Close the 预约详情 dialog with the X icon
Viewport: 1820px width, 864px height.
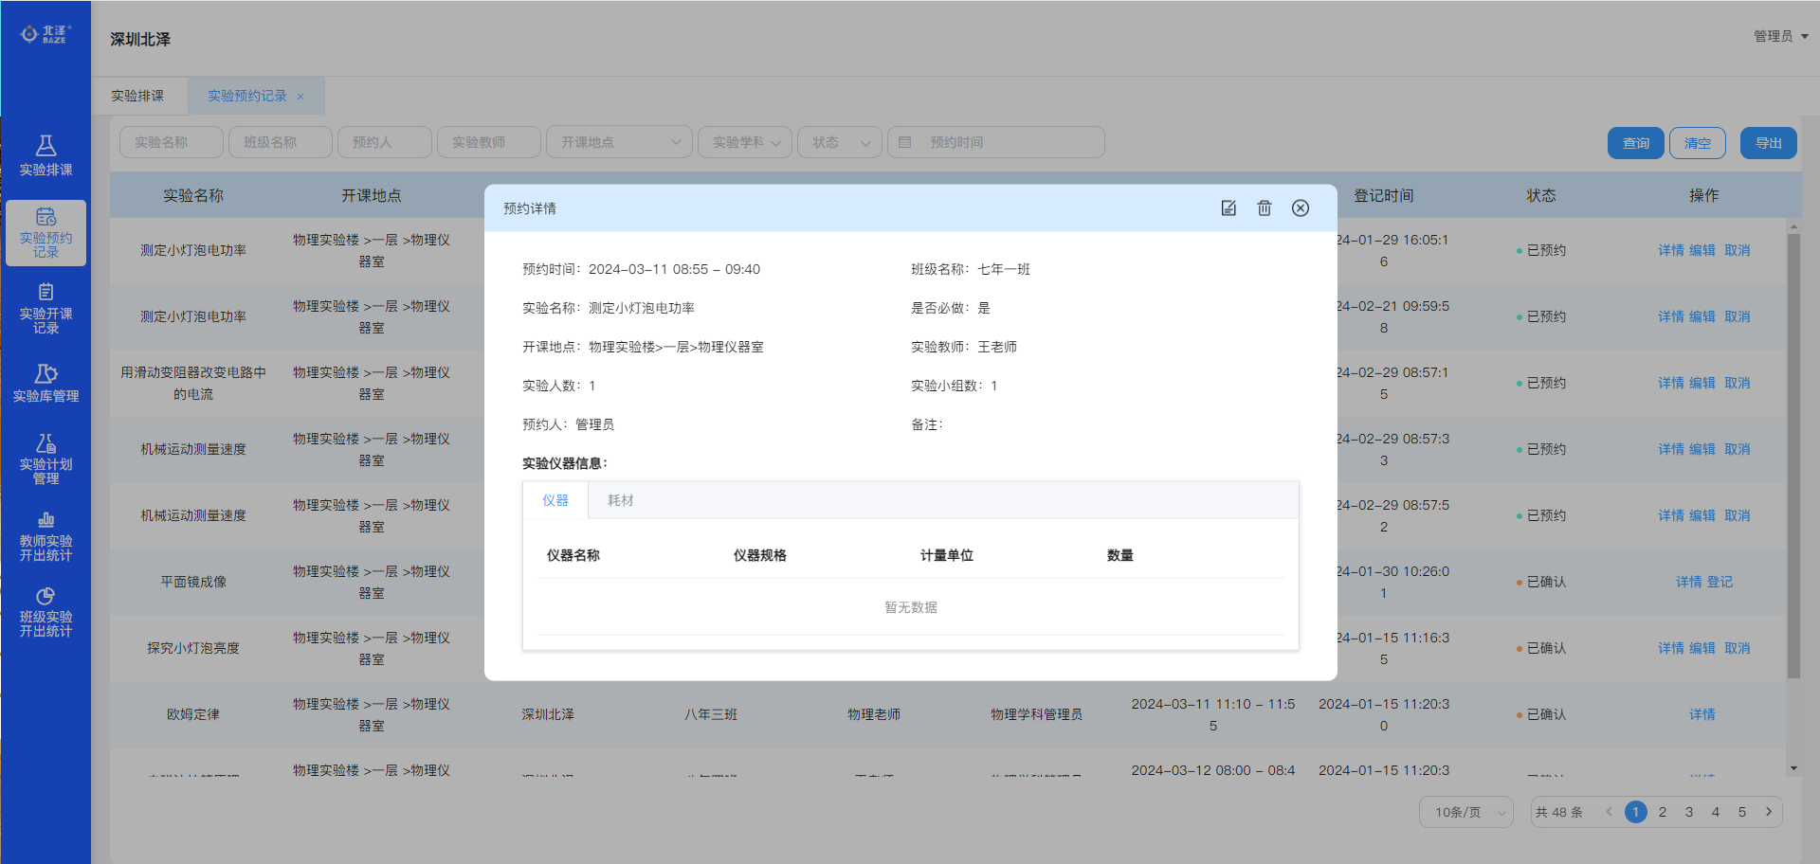tap(1301, 208)
